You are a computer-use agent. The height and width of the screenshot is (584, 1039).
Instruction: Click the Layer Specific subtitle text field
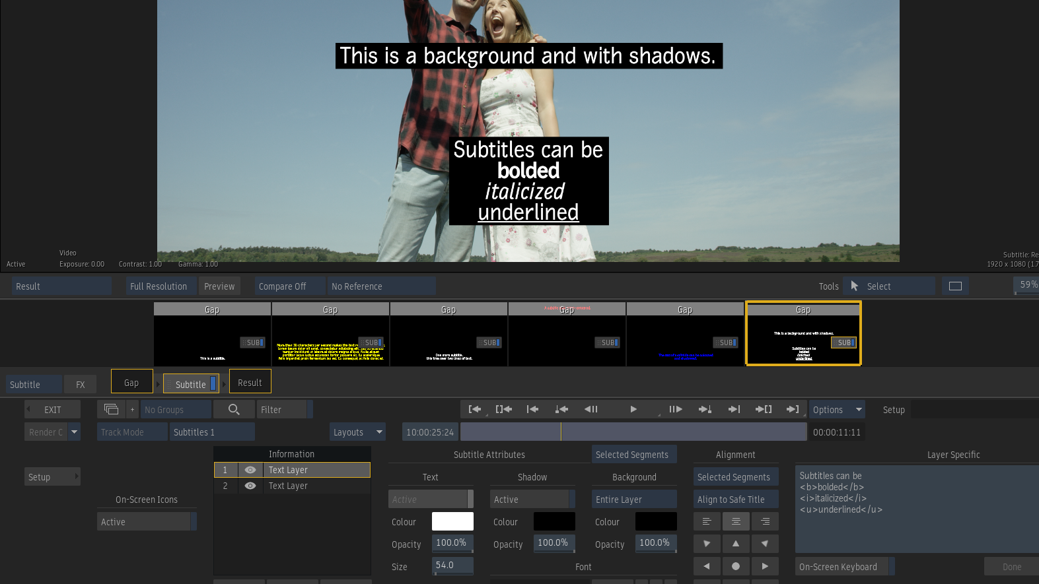917,509
